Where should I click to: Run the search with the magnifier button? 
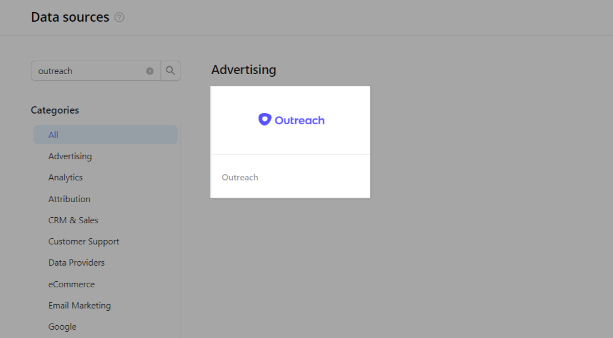point(170,71)
